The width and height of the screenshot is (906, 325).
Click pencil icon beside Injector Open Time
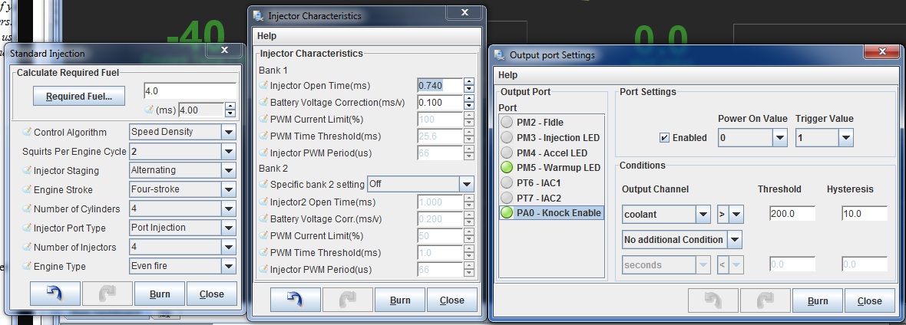pyautogui.click(x=264, y=85)
